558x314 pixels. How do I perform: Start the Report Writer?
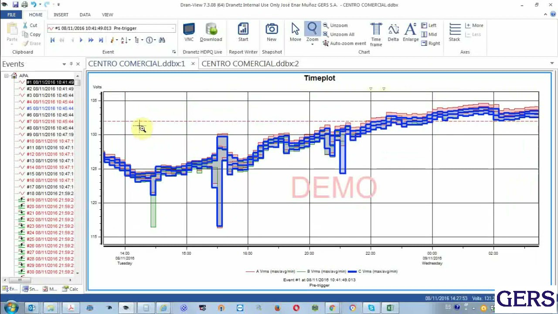point(243,32)
